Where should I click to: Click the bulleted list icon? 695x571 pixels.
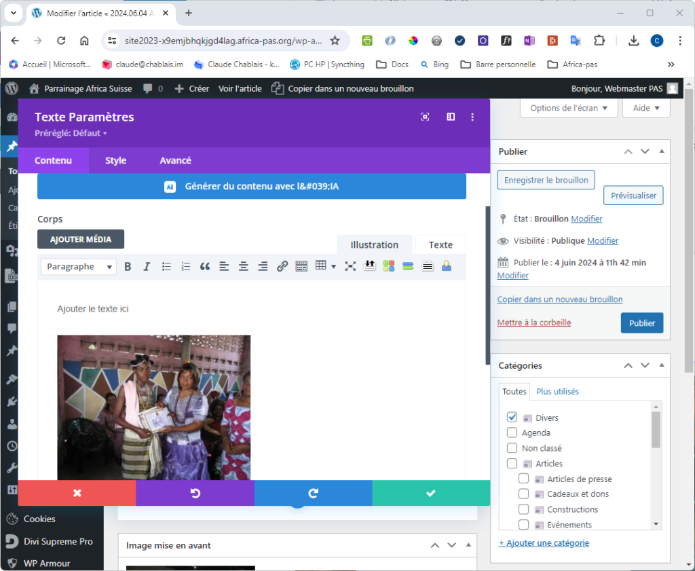coord(166,267)
